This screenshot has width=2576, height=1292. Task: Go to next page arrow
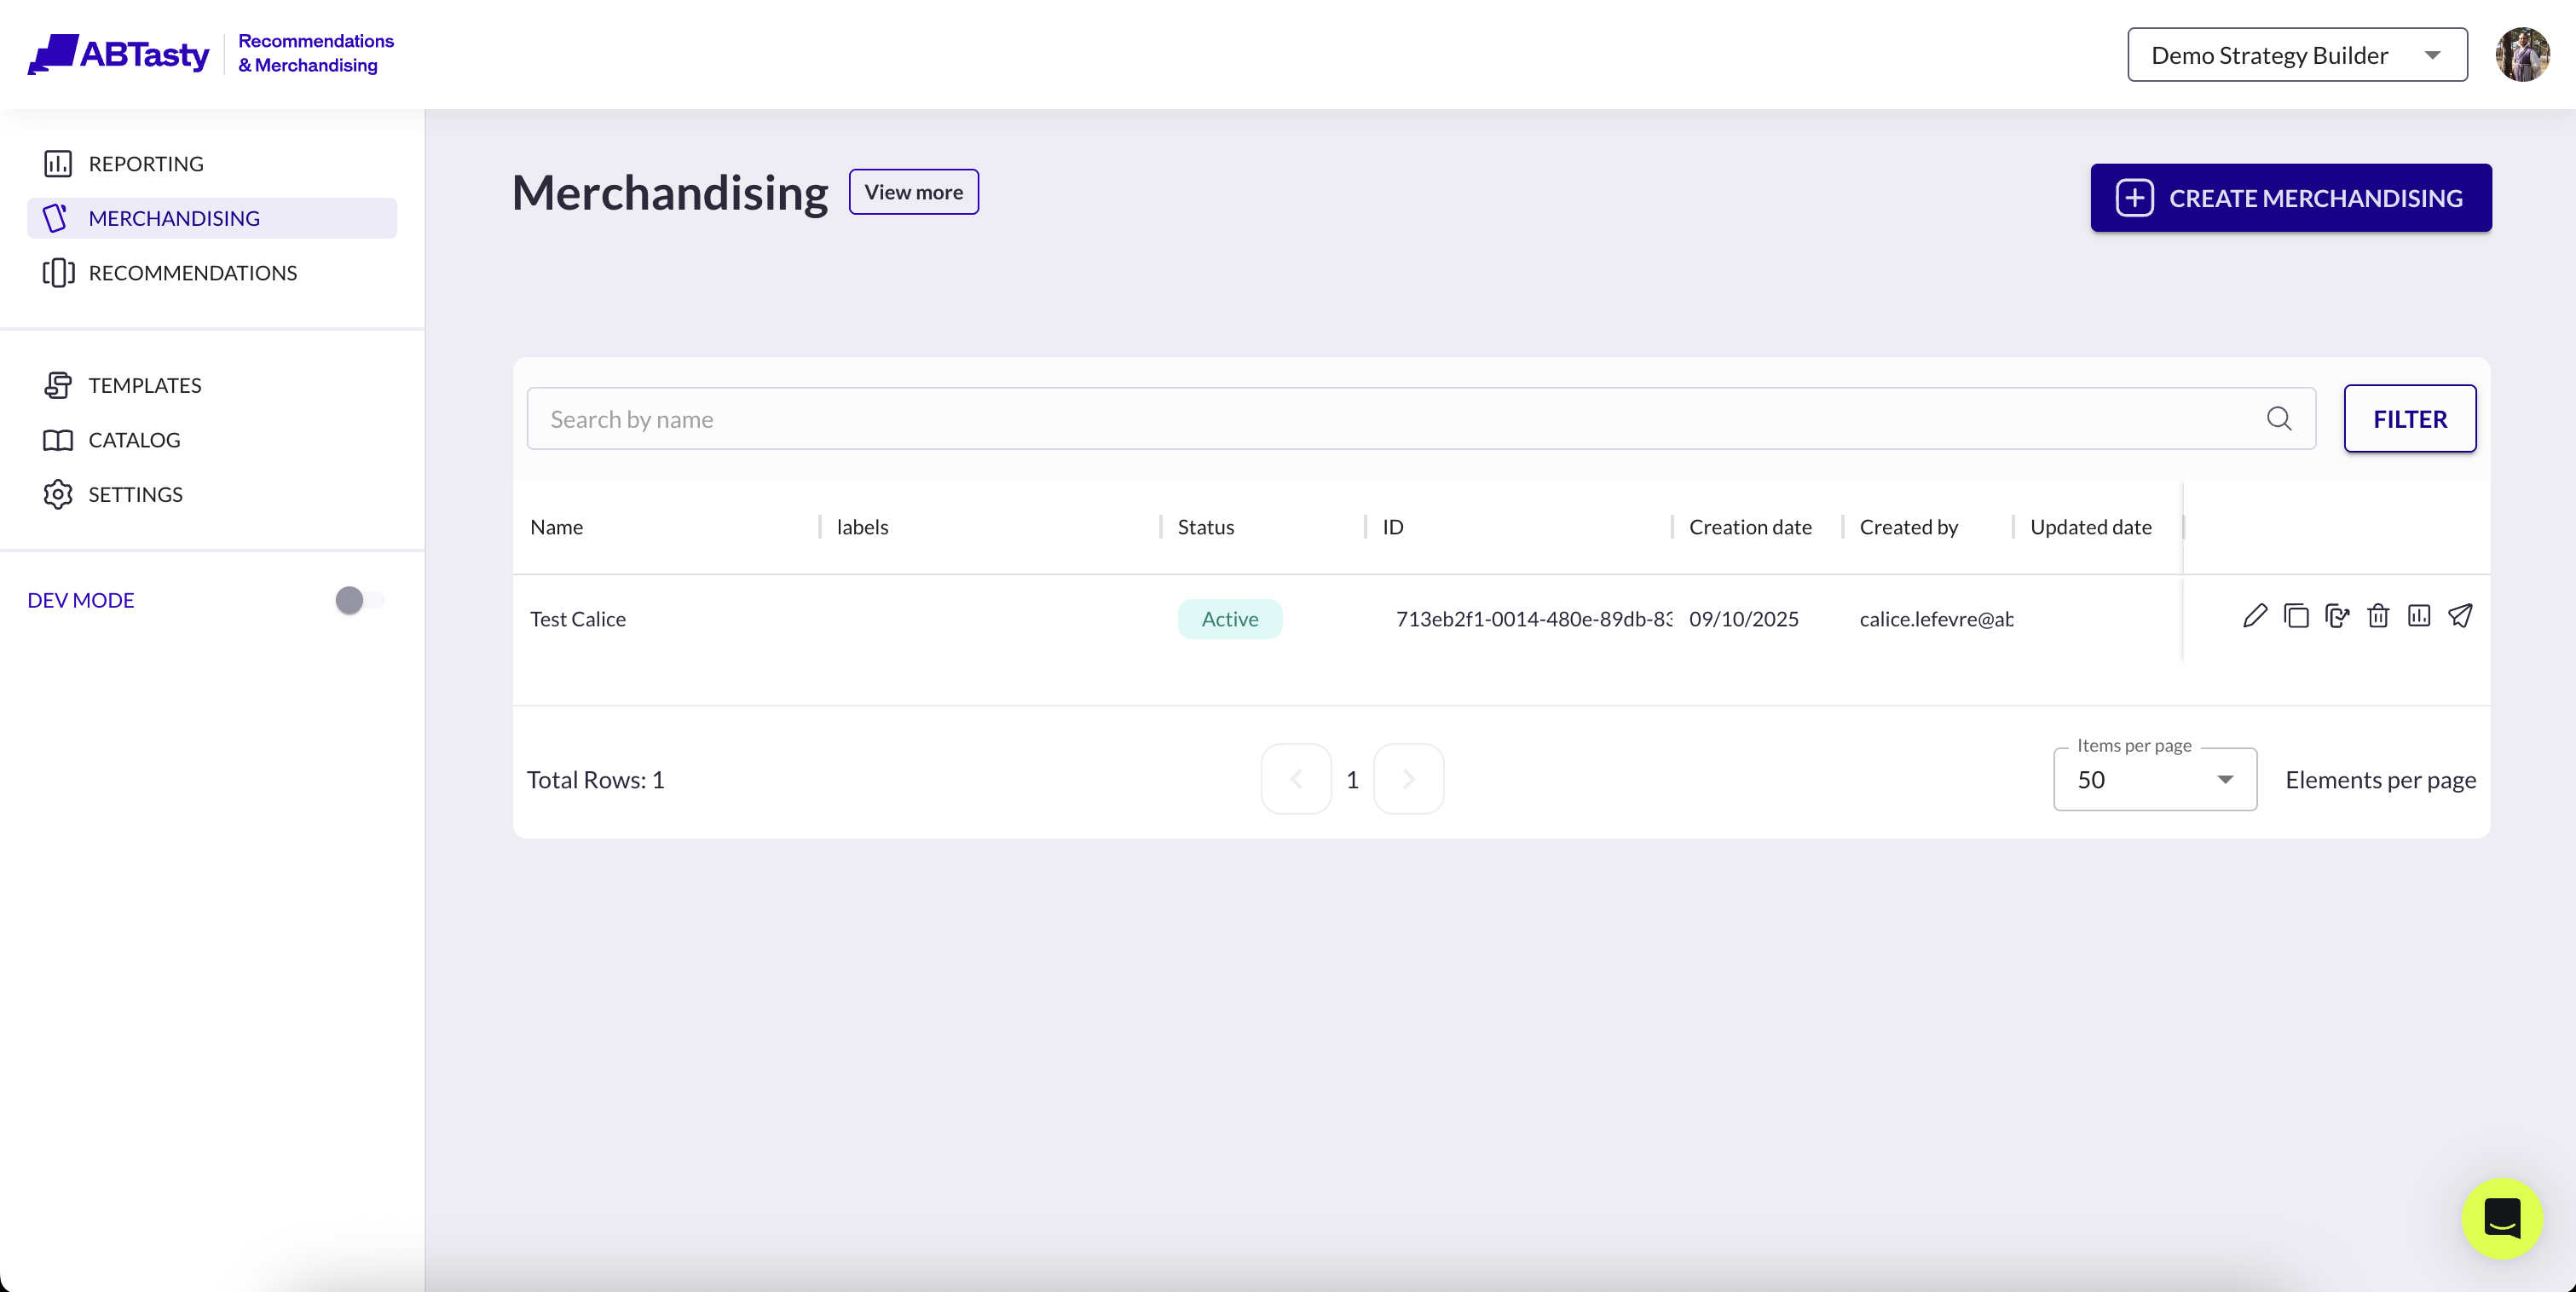click(1408, 779)
